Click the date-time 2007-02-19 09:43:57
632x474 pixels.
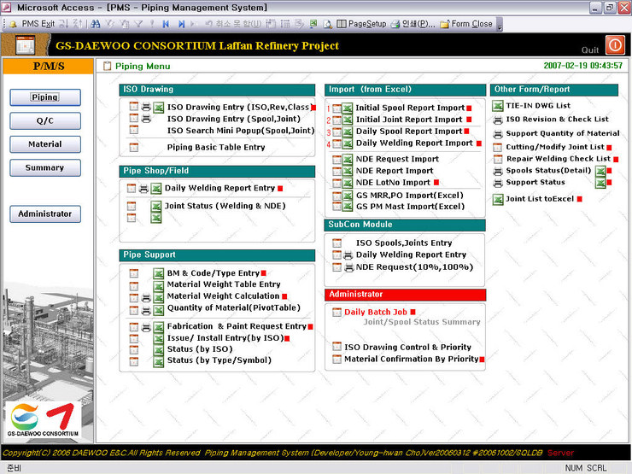[x=582, y=66]
